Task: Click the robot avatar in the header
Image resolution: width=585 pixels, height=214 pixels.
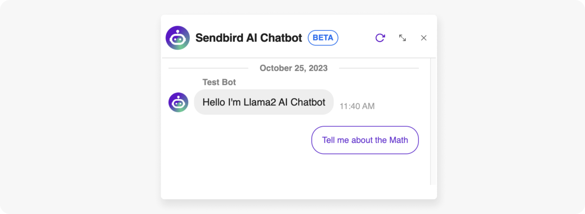Action: pos(178,38)
